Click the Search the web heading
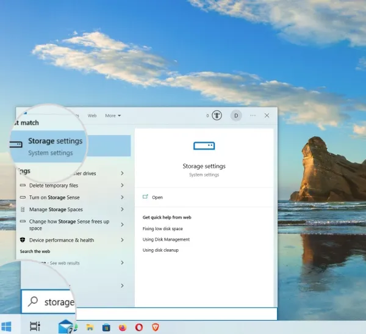Screen dimensions: 366x334 (35, 252)
